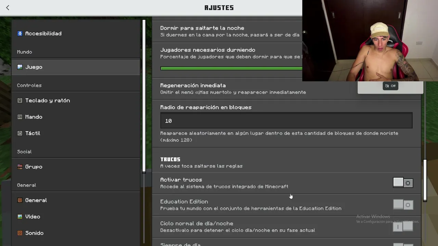Click the sidebar categories scrollbar
Screen dimensions: 438x246
(x=144, y=96)
